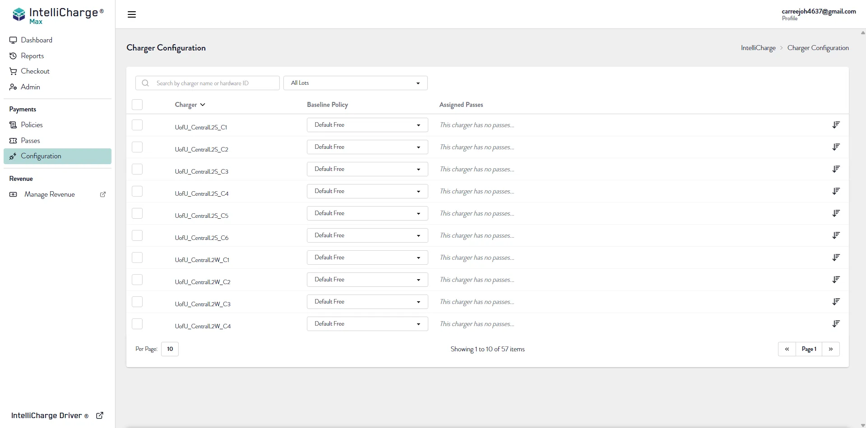This screenshot has width=866, height=428.
Task: Check the UofU_CentralL2W_C1 row checkbox
Action: 137,258
